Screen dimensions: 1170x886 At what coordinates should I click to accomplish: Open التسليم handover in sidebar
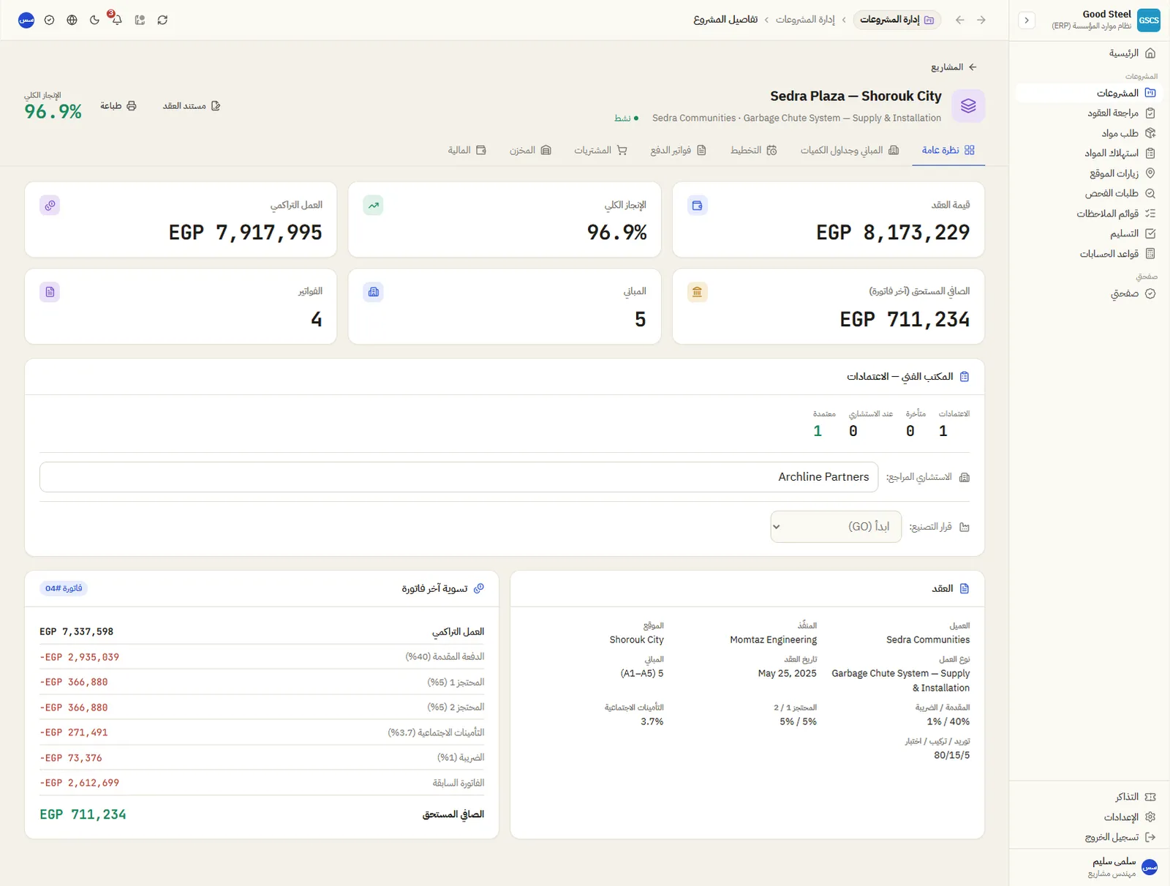1090,233
